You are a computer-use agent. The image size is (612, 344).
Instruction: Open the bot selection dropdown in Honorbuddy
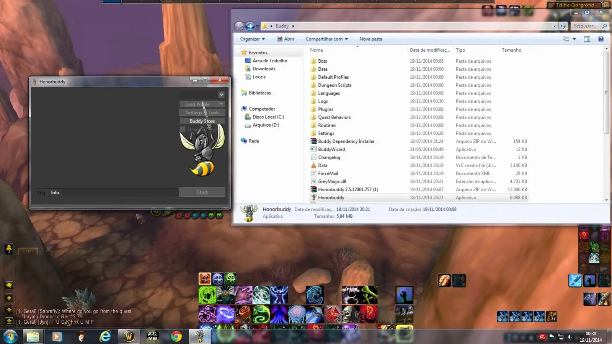coord(221,95)
